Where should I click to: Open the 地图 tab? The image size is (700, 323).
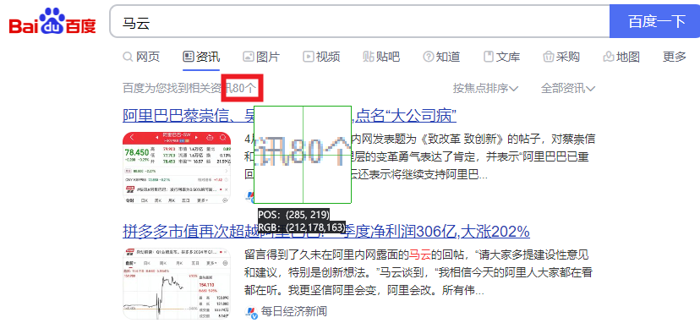[621, 57]
